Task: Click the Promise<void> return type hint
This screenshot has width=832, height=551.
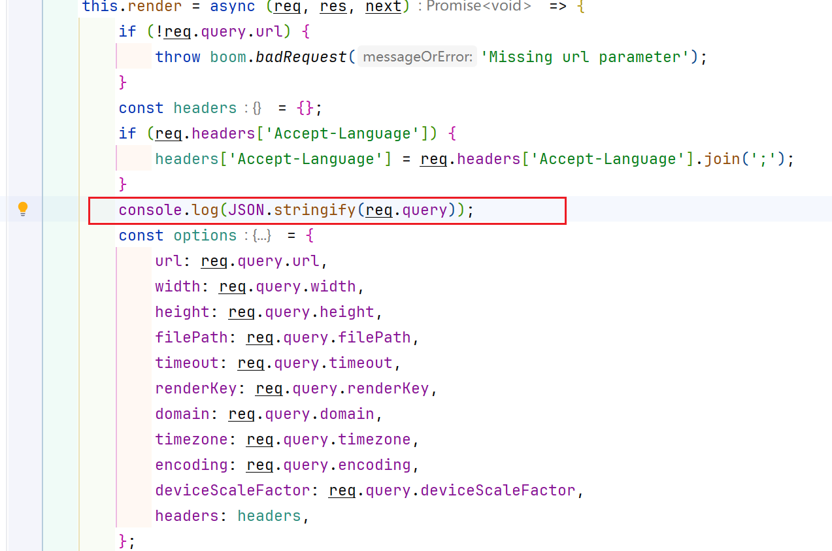Action: click(x=479, y=7)
